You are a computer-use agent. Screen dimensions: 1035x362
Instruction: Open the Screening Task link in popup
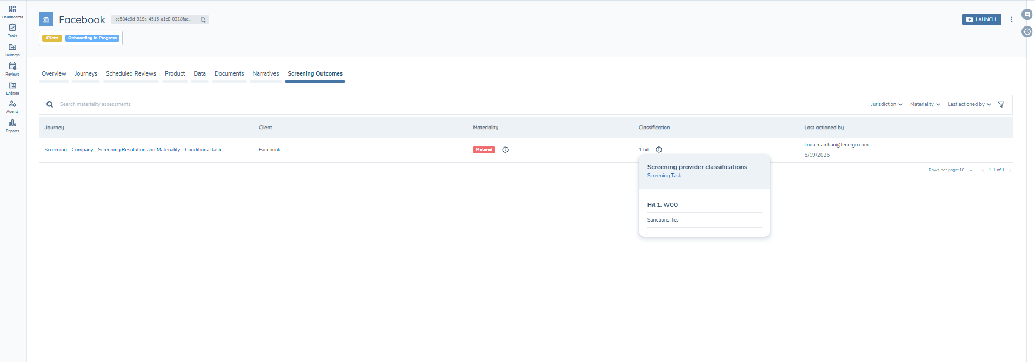pos(664,176)
